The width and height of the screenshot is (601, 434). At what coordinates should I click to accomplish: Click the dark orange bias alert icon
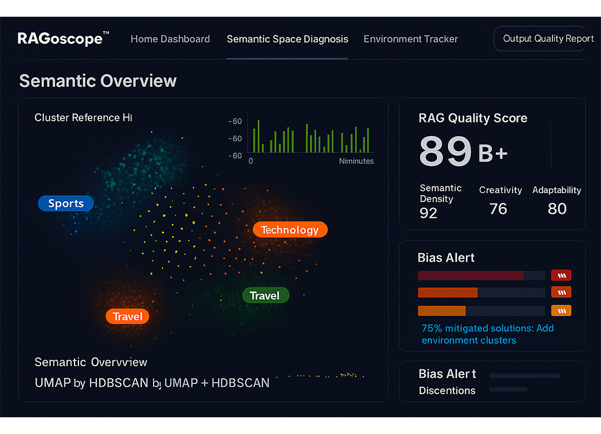point(561,292)
